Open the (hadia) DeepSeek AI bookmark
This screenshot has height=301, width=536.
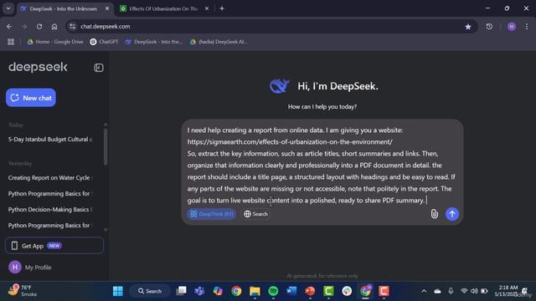pyautogui.click(x=219, y=42)
